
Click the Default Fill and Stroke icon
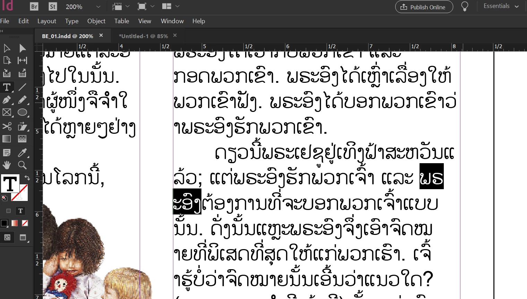4,198
